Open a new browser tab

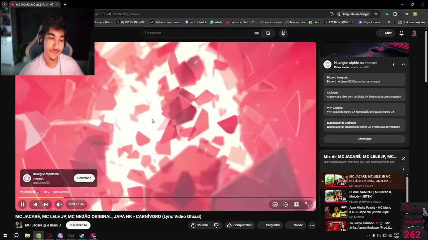click(x=65, y=5)
